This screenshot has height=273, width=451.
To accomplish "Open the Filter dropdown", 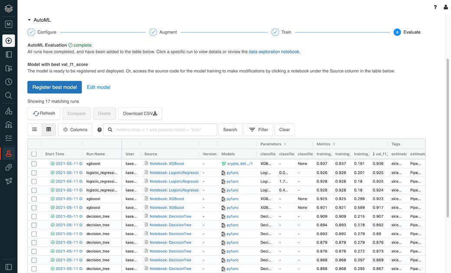I will [258, 130].
